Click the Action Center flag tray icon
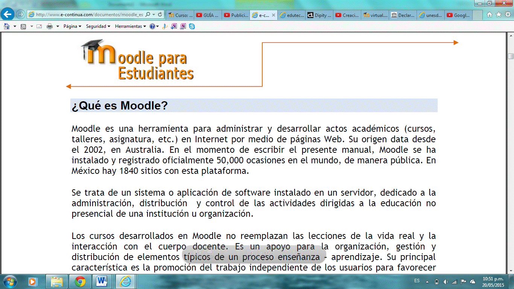The width and height of the screenshot is (514, 289). coord(464,282)
